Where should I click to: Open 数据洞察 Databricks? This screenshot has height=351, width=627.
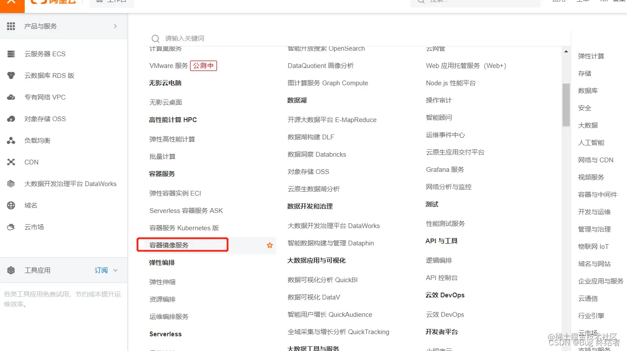(317, 155)
